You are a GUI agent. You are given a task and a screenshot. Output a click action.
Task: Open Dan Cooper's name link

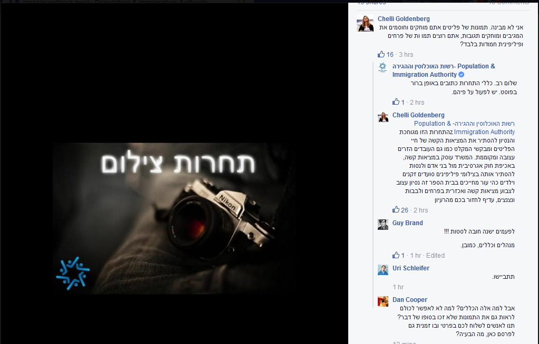(x=410, y=300)
